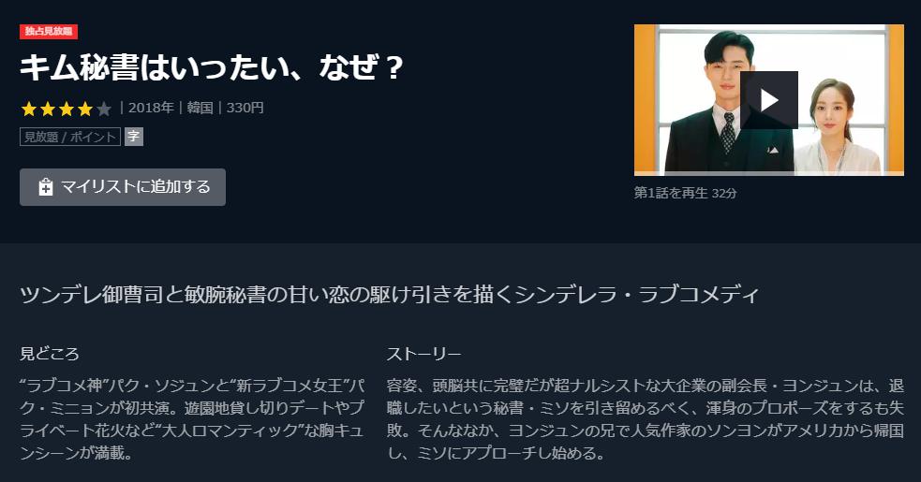Click the red 独占見放題 badge

coord(48,31)
